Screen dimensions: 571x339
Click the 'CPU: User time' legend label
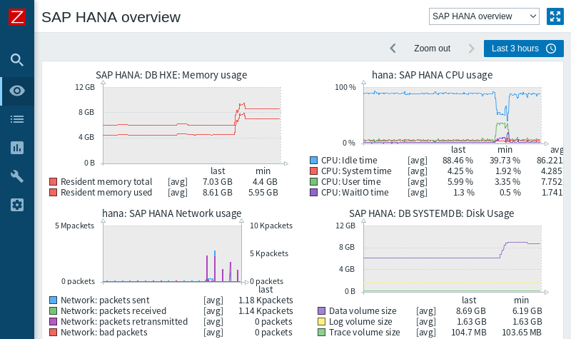click(x=351, y=182)
